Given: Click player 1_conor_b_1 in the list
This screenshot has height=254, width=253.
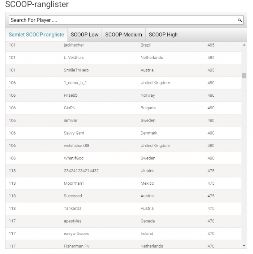Looking at the screenshot, I should coord(75,83).
